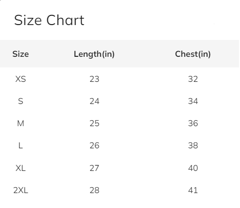Click the chest value 40 for XL
Viewport: 240px width, 208px height.
193,168
